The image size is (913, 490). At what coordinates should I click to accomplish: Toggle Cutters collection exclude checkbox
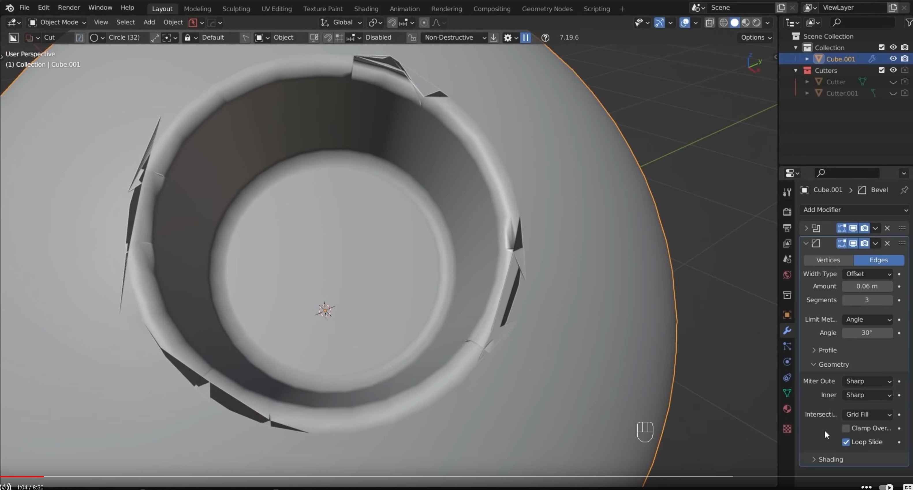882,70
